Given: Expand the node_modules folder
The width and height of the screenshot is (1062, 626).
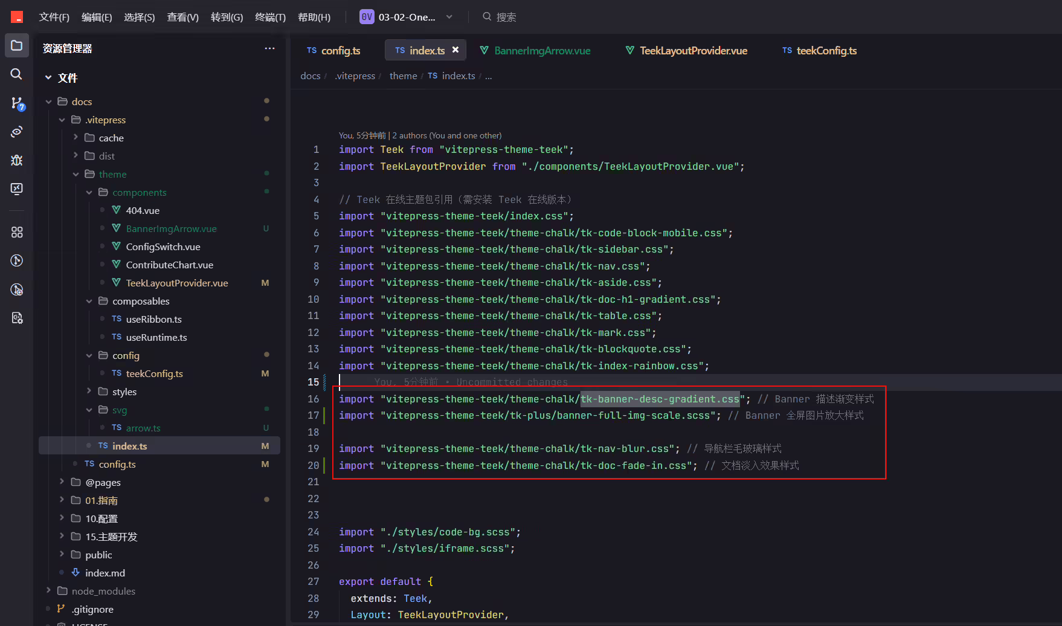Looking at the screenshot, I should point(48,591).
